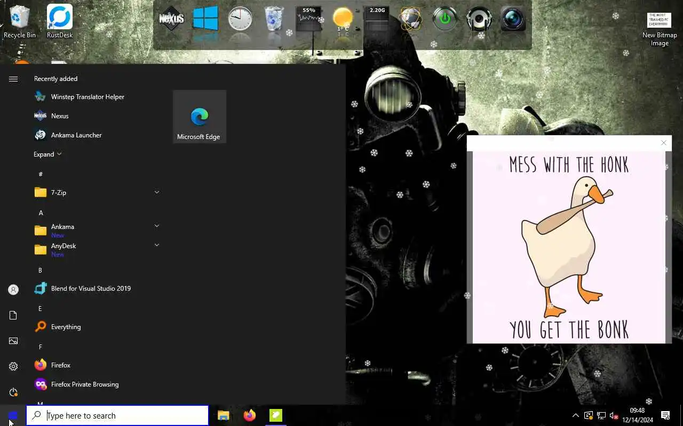The height and width of the screenshot is (426, 683).
Task: Open Firefox Private Browsing
Action: pos(96,384)
